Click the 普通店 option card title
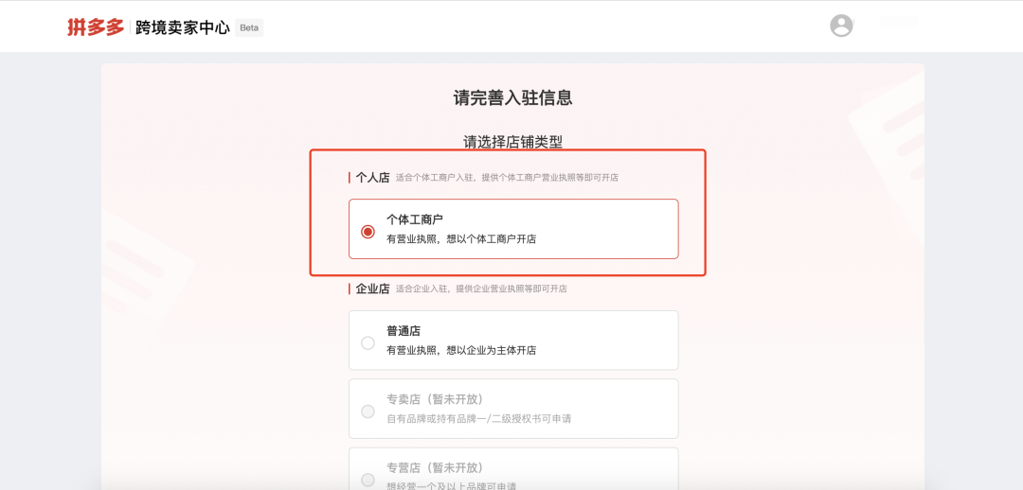1023x490 pixels. pos(404,331)
